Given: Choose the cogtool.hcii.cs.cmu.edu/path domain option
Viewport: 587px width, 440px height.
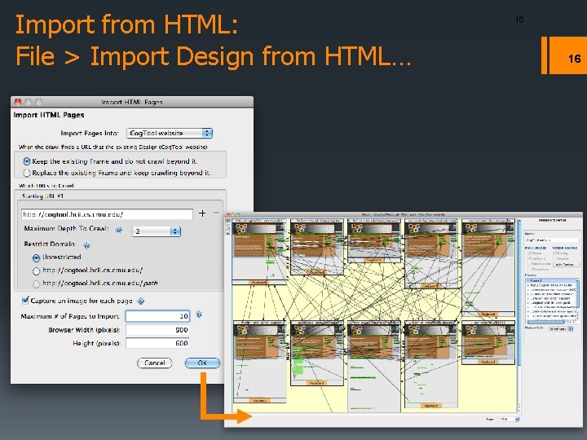Looking at the screenshot, I should pos(36,284).
